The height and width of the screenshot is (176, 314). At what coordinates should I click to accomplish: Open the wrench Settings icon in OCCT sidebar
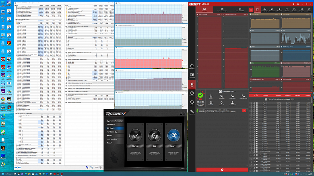pyautogui.click(x=192, y=112)
